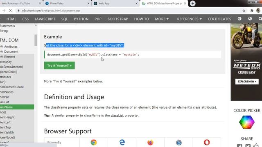
Task: Open the HTML tutorial menu
Action: [11, 19]
